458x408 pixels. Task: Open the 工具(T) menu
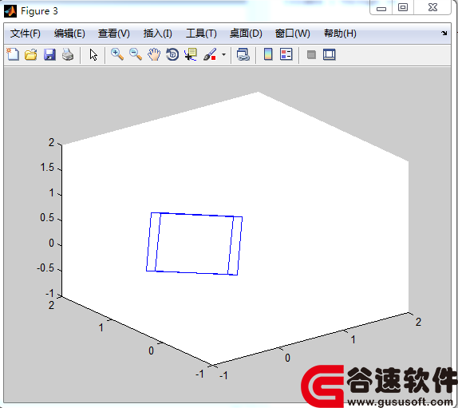coord(201,34)
